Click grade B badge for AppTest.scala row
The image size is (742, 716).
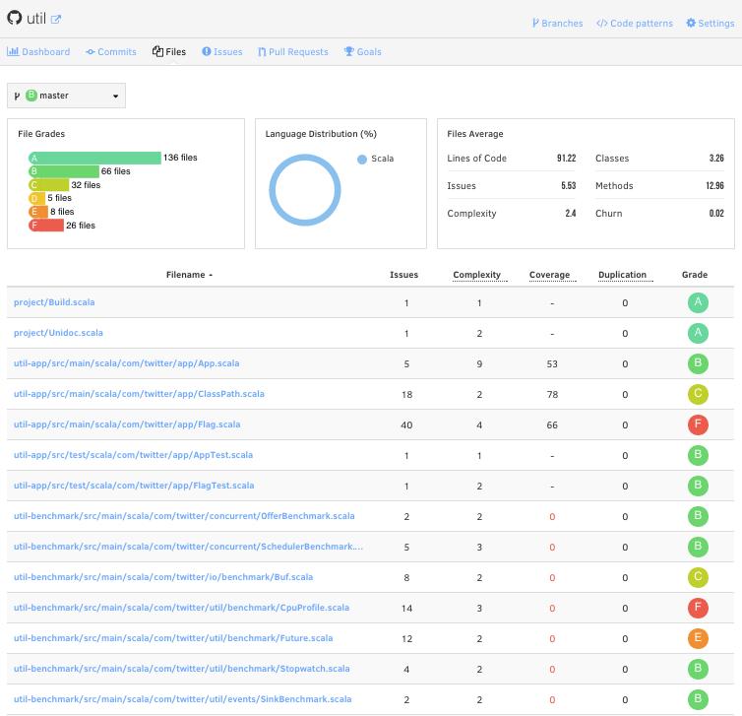pos(698,455)
